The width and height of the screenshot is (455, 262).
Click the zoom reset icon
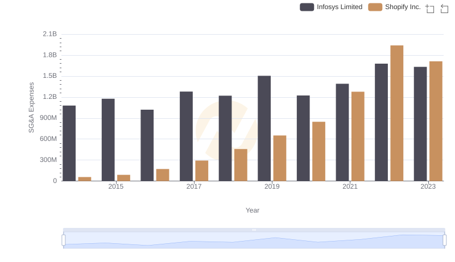444,9
